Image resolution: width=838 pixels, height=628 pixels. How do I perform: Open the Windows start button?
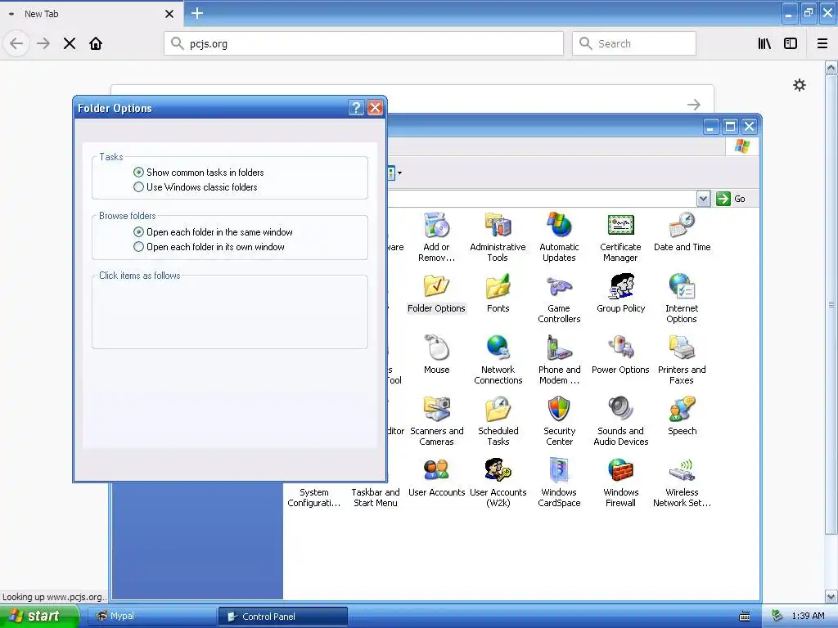pyautogui.click(x=39, y=616)
